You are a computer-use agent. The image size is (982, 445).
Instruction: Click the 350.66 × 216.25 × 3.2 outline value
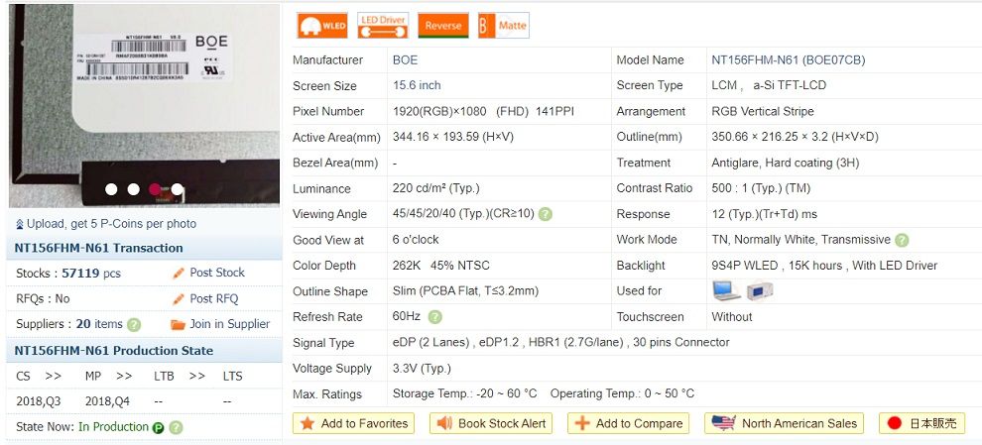(x=795, y=137)
